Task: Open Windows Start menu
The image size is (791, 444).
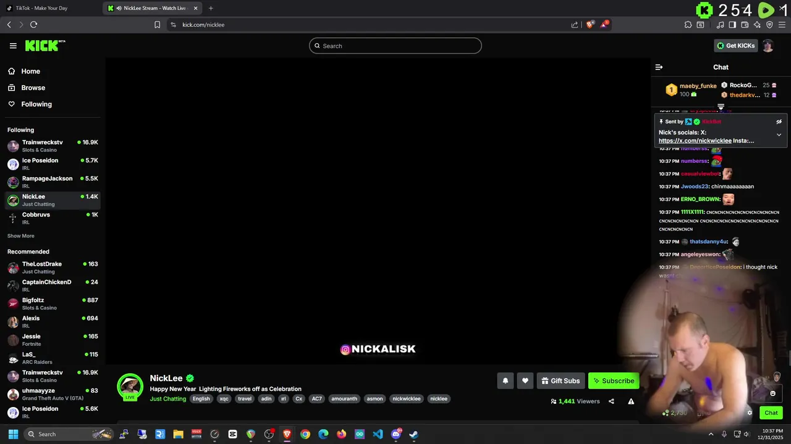Action: click(13, 434)
